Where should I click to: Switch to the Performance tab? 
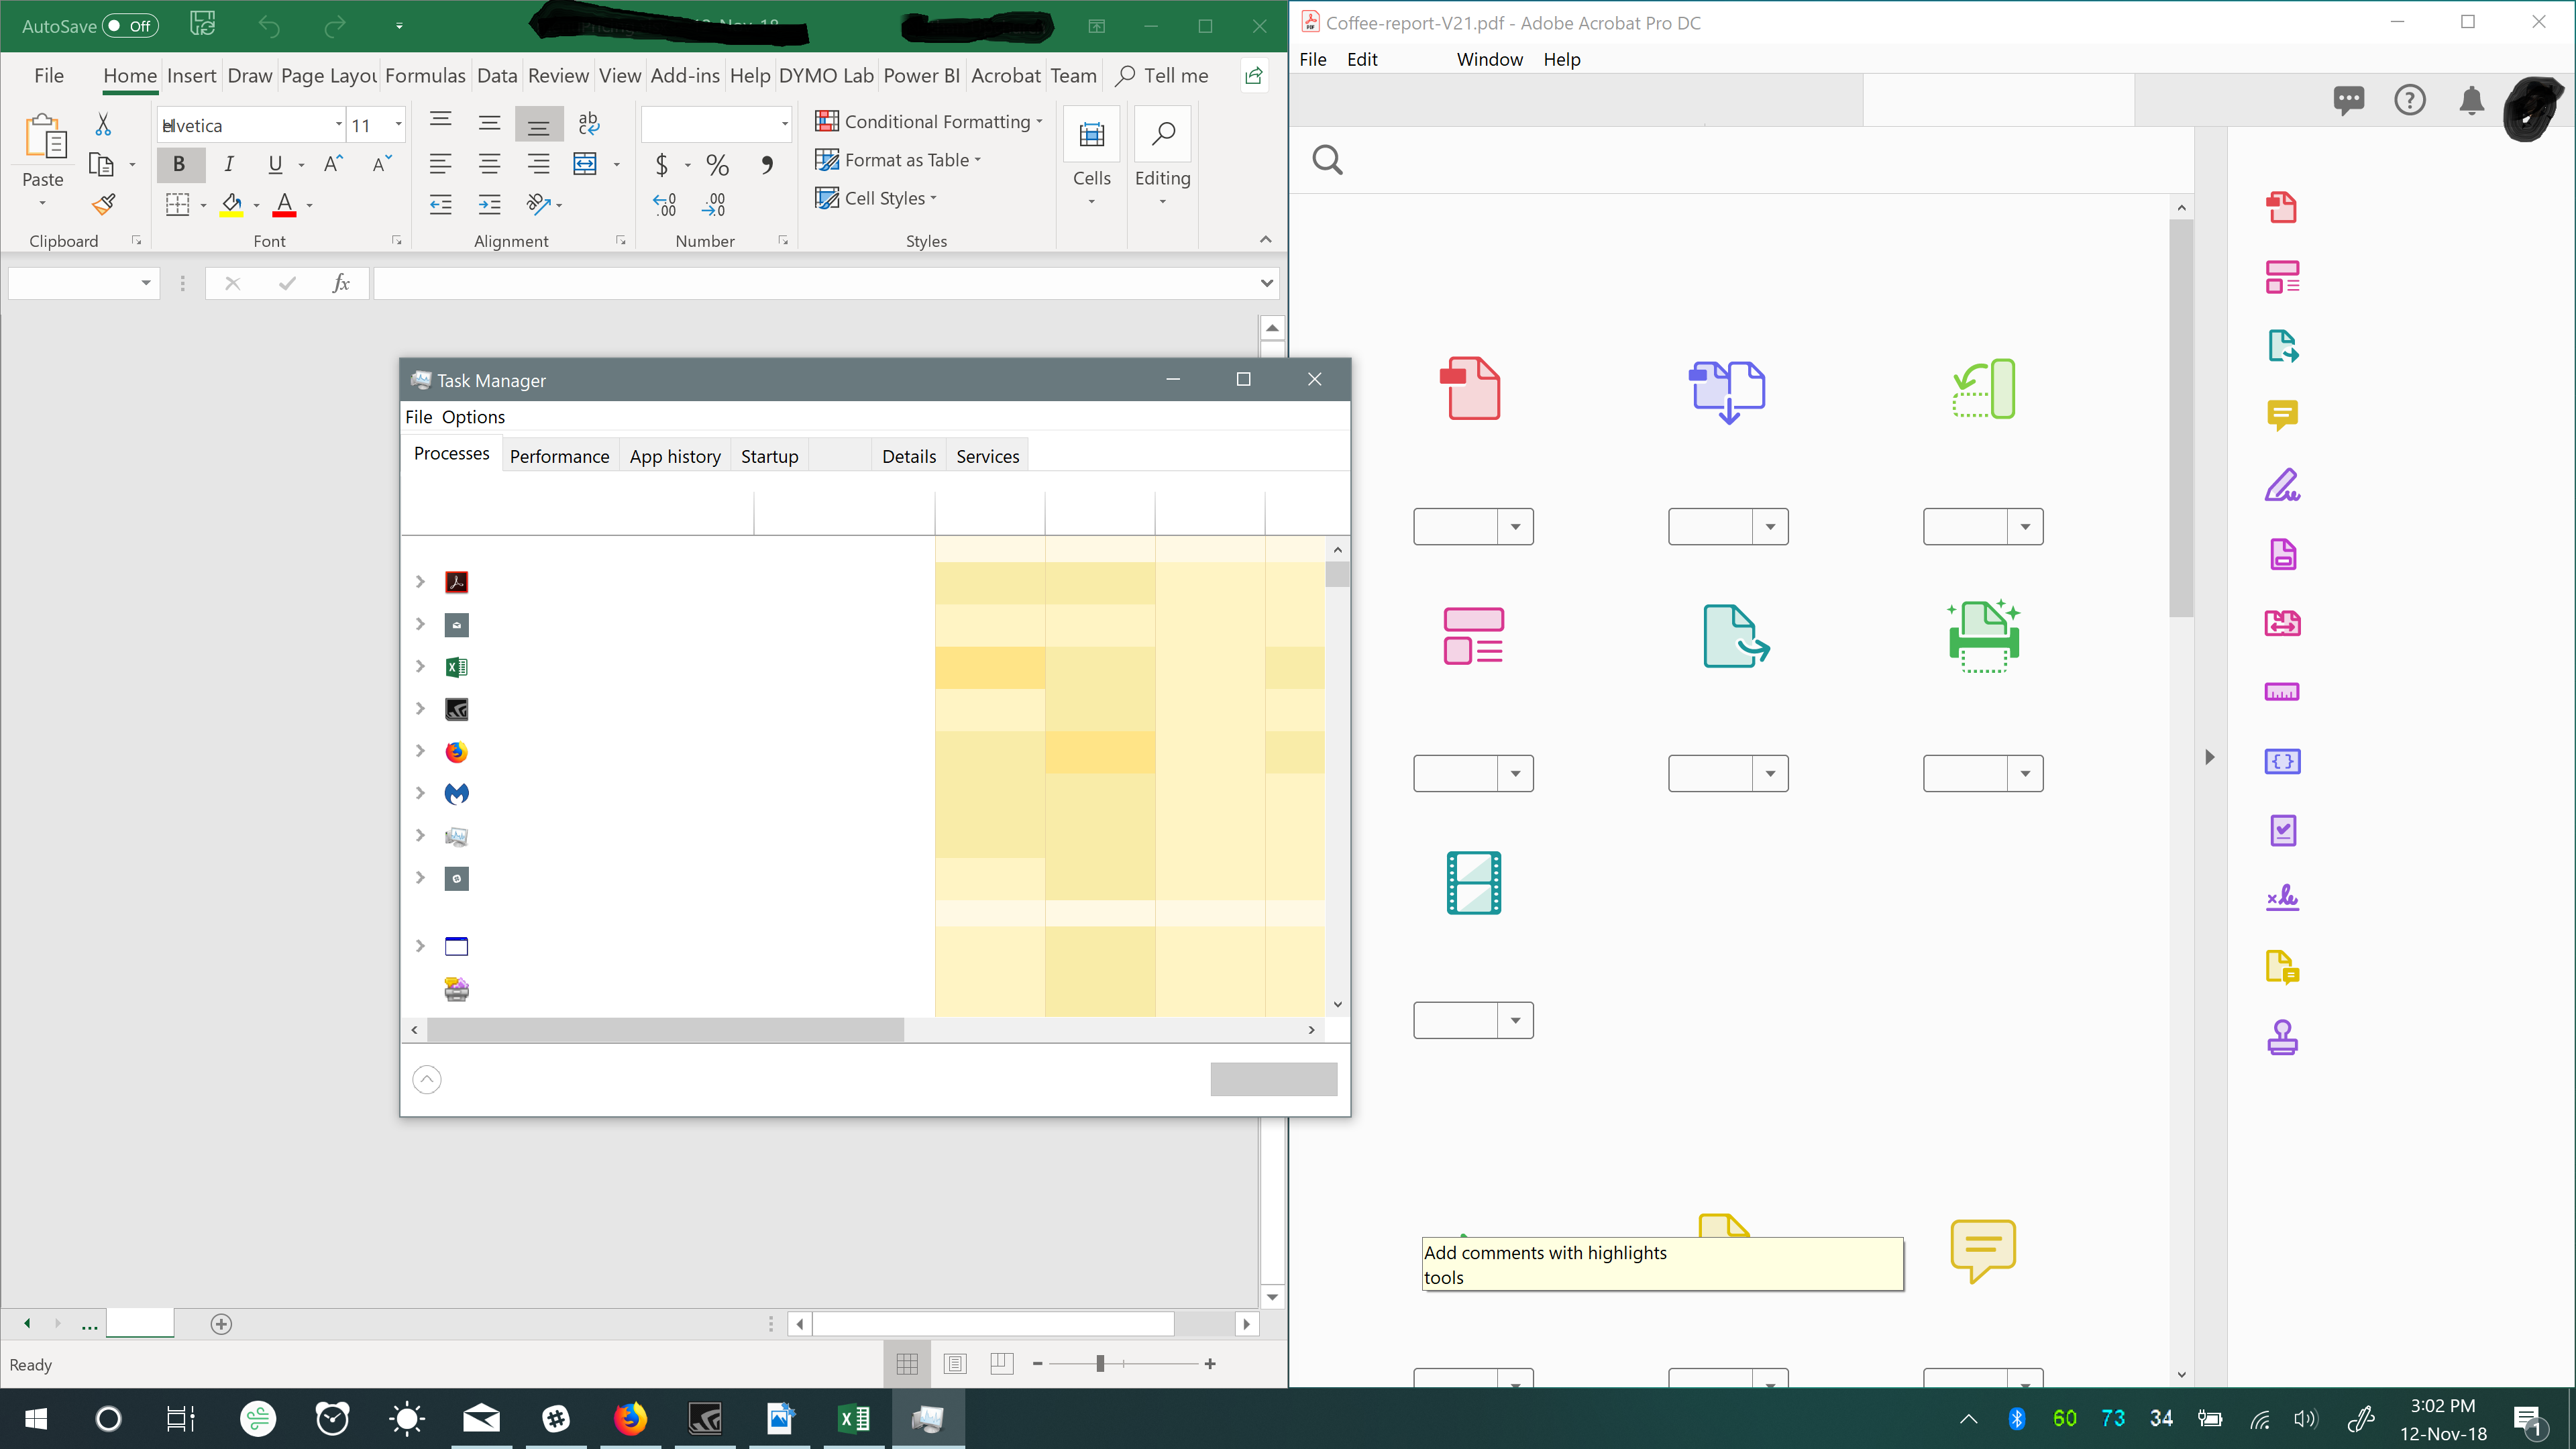pos(559,456)
